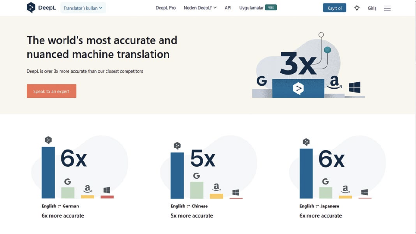Expand the Translator'ı kullan dropdown
This screenshot has height=234, width=416.
[x=83, y=8]
